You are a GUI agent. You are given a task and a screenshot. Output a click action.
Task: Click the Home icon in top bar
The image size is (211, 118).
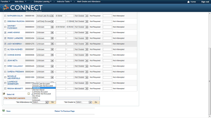[188, 2]
